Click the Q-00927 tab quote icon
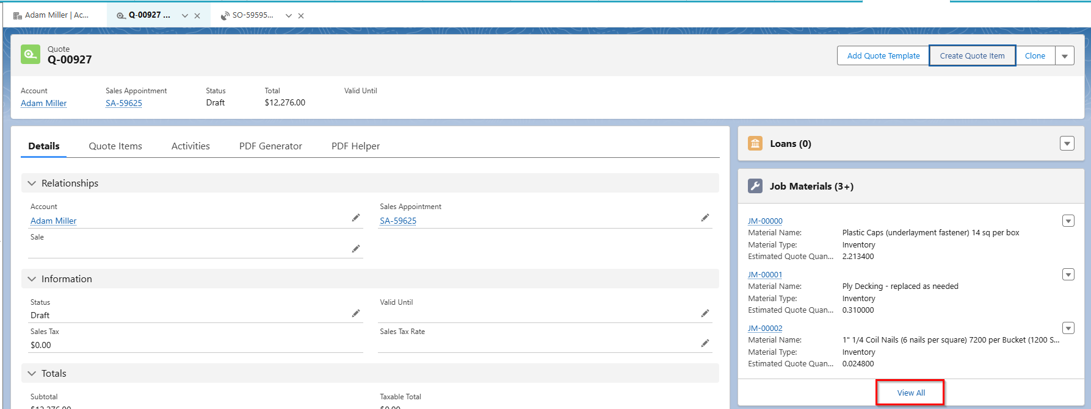1091x409 pixels. [x=121, y=15]
